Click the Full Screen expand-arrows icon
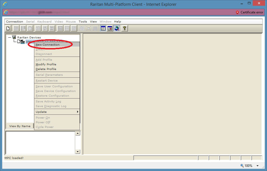Screen dimensions: 267x171 point(89,28)
